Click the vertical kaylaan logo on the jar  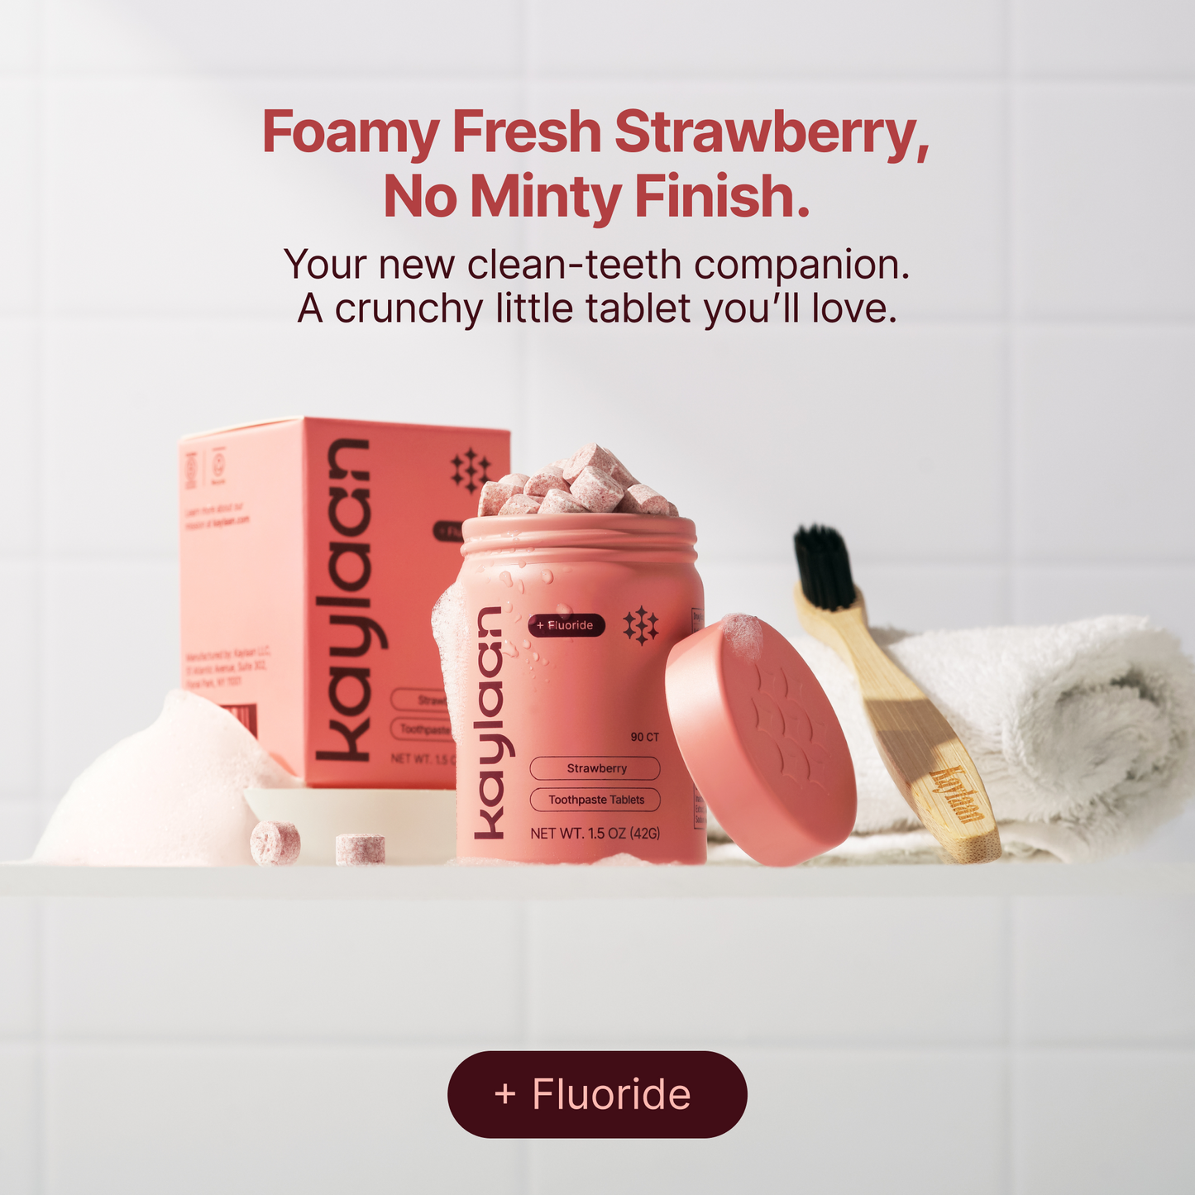pyautogui.click(x=490, y=723)
